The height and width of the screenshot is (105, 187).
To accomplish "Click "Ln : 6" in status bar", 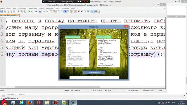I will tap(94, 90).
